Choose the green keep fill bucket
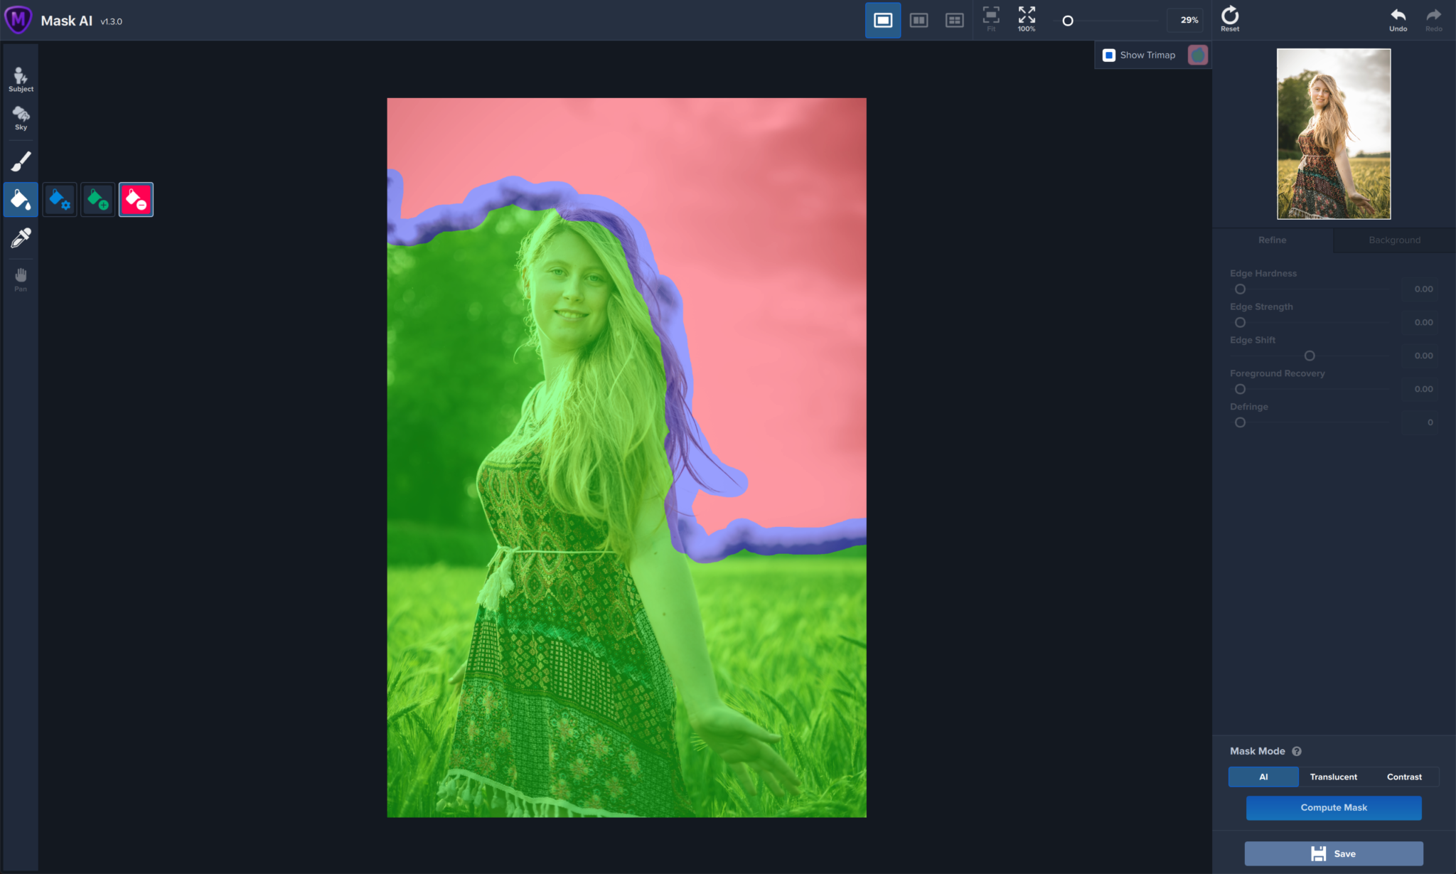Image resolution: width=1456 pixels, height=874 pixels. pyautogui.click(x=98, y=200)
